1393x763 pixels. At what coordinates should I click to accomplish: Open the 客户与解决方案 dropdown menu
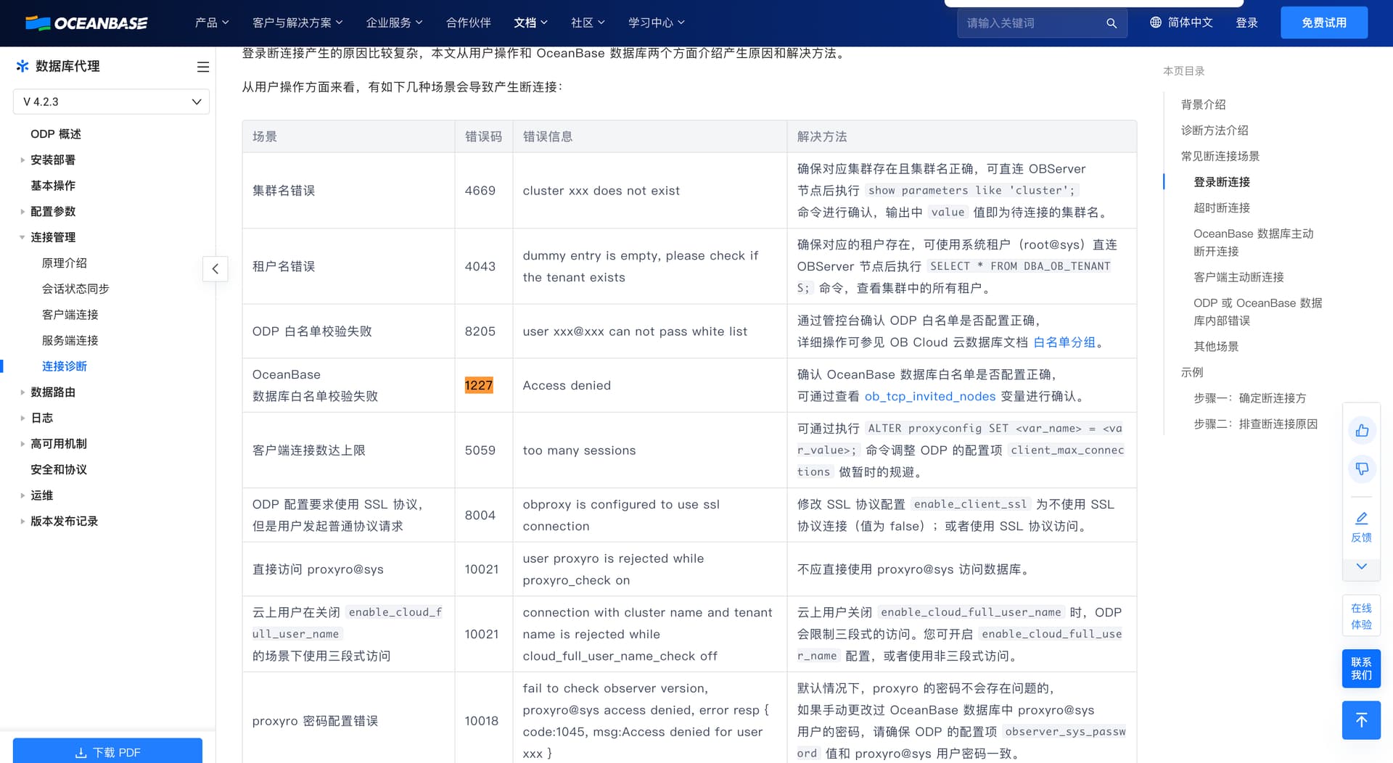[x=297, y=22]
